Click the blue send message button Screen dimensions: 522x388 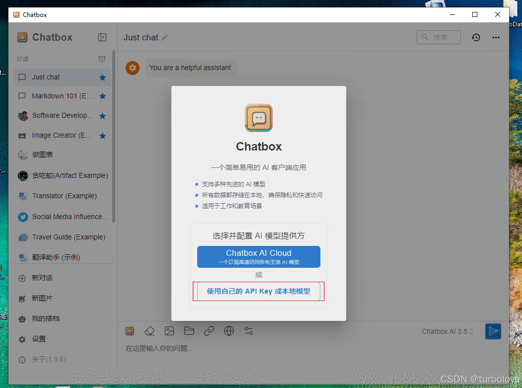[x=493, y=331]
